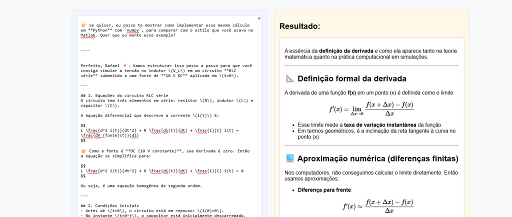Click the '## 1. Equações do circuito RLC série' line

click(124, 95)
